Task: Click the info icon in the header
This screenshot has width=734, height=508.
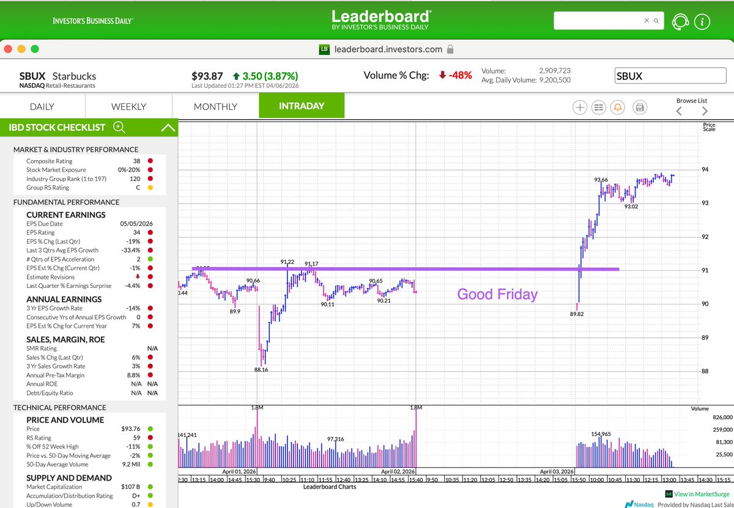Action: point(702,22)
